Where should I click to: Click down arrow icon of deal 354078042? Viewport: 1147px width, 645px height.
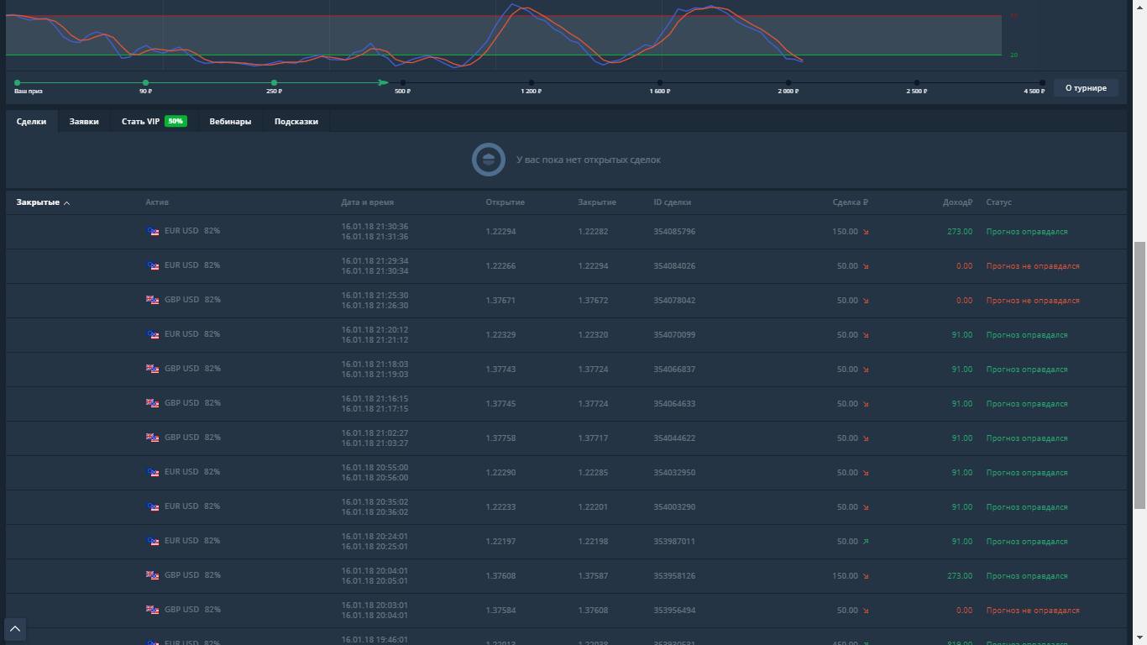[866, 301]
